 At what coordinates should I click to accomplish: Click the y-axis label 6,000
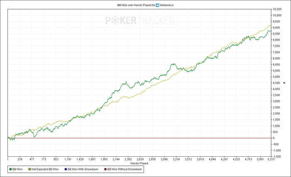point(276,64)
